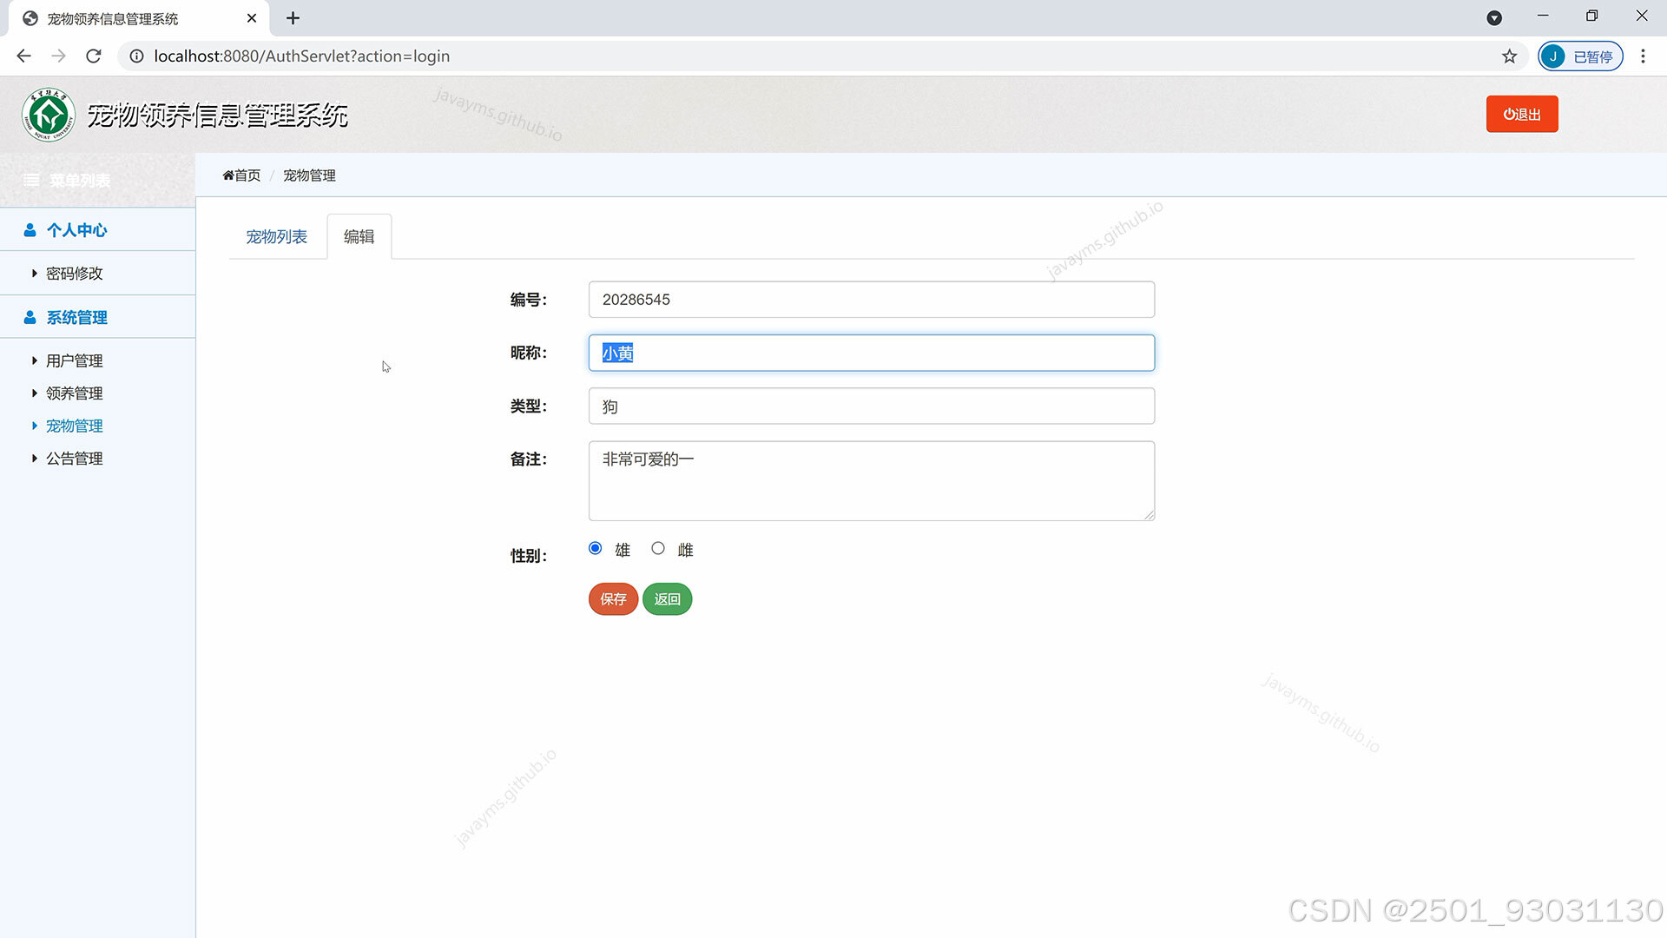Expand the arrow next to 密码修改
The height and width of the screenshot is (938, 1667).
click(35, 274)
